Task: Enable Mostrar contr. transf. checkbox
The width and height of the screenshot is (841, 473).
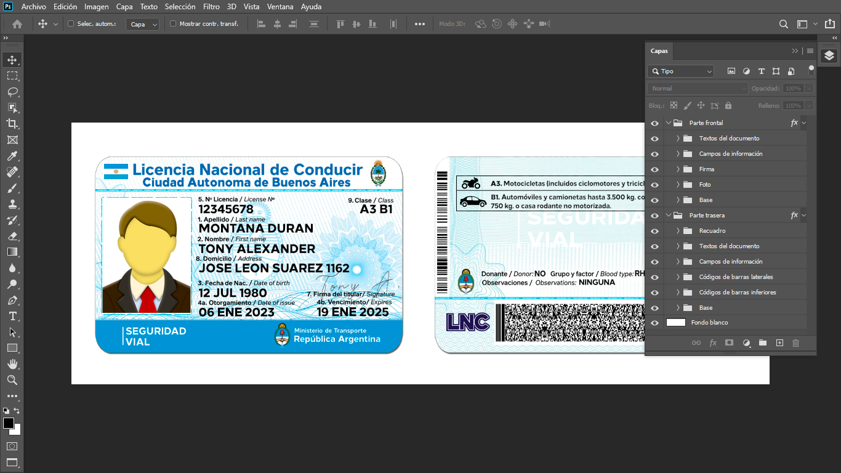Action: click(173, 24)
